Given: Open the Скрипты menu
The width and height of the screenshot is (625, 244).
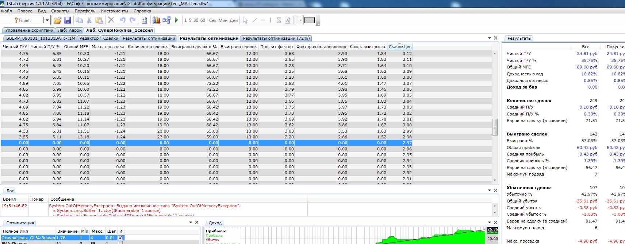Looking at the screenshot, I should (60, 11).
